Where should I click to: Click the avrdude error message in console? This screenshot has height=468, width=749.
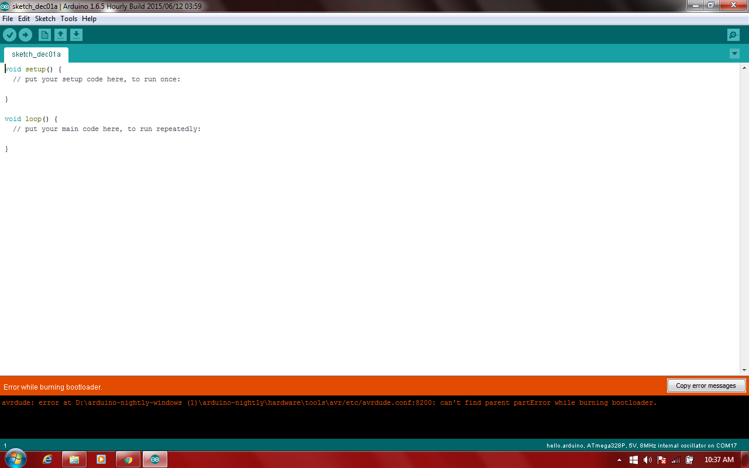(329, 402)
